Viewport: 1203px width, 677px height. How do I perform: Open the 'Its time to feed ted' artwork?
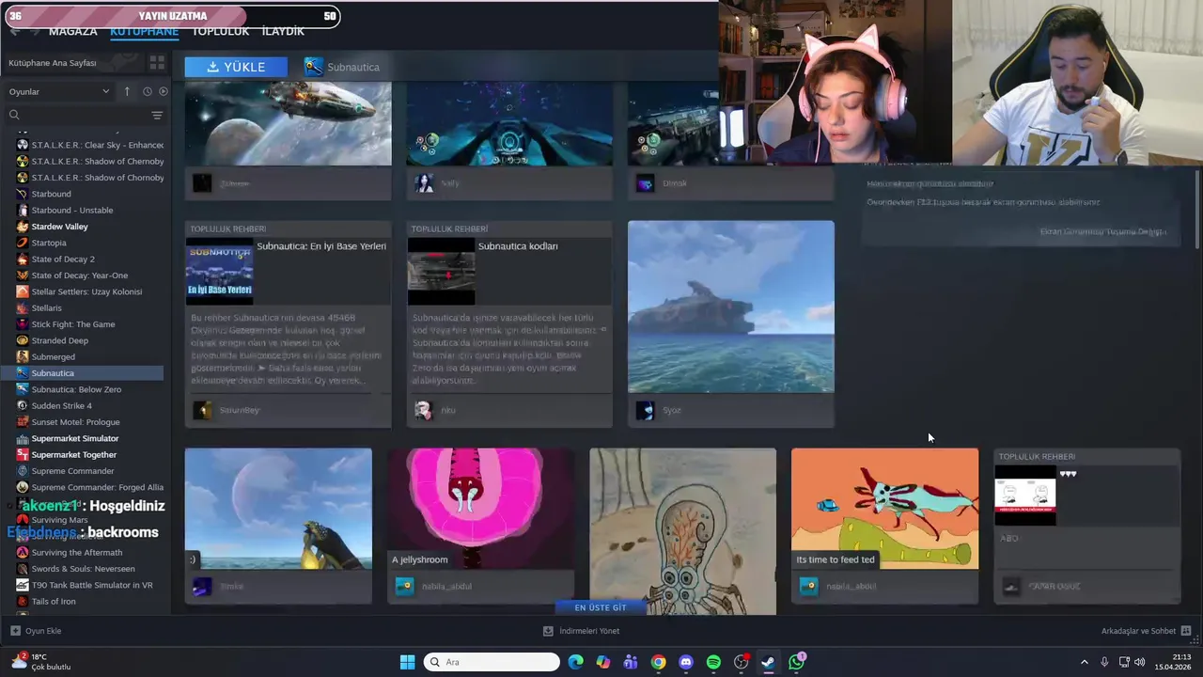[884, 509]
